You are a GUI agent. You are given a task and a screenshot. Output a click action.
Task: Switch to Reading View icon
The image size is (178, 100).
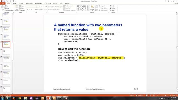[x=154, y=95]
